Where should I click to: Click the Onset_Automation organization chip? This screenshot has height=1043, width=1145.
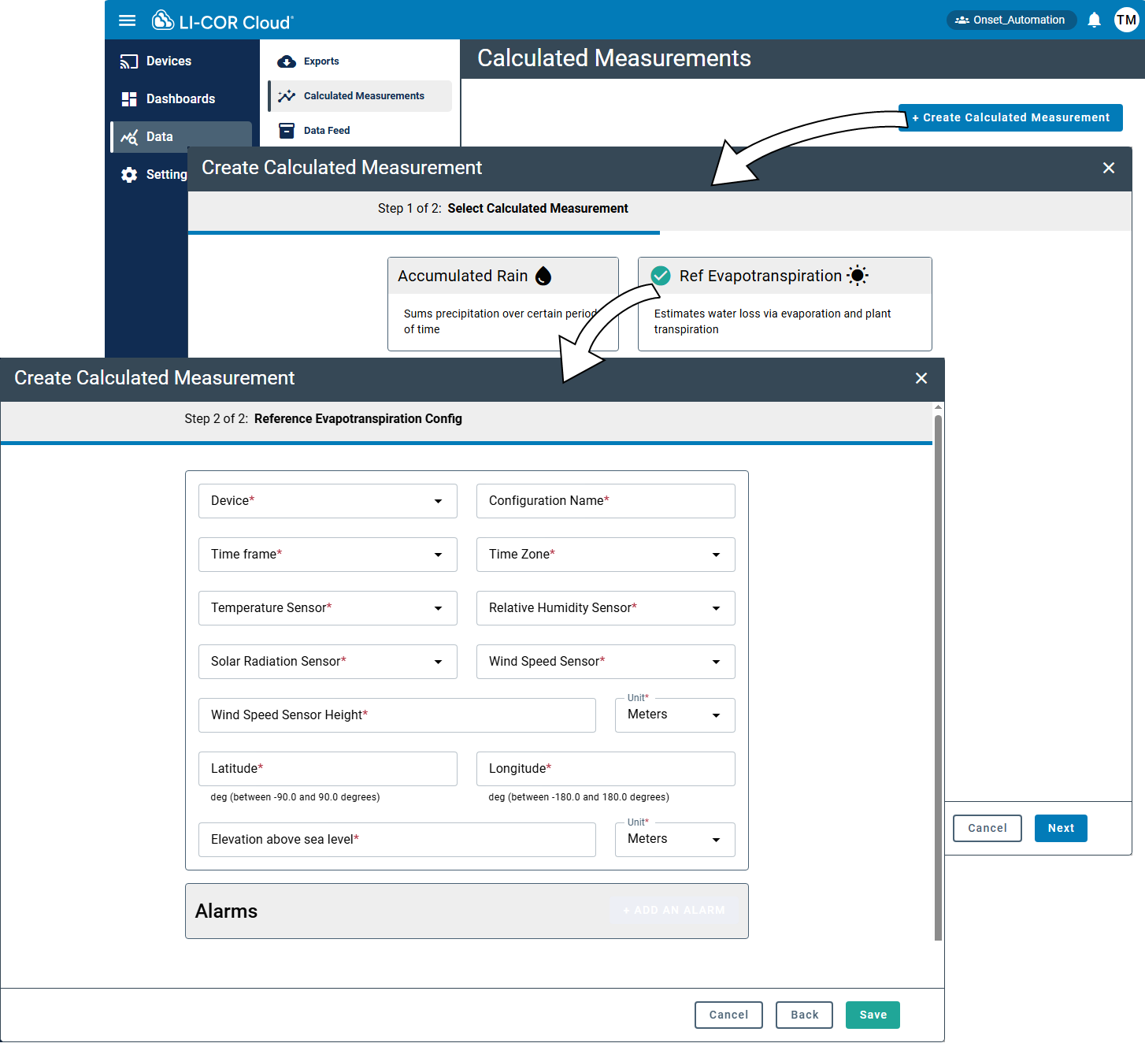[x=1011, y=20]
